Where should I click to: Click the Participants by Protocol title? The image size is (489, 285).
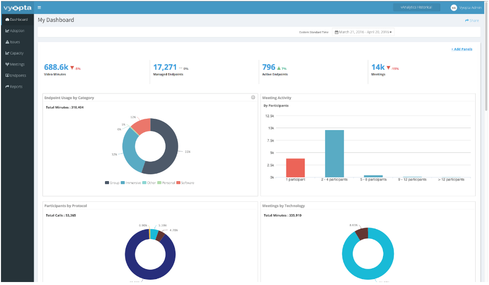coord(65,206)
